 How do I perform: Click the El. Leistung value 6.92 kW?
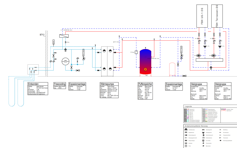(x=109, y=97)
